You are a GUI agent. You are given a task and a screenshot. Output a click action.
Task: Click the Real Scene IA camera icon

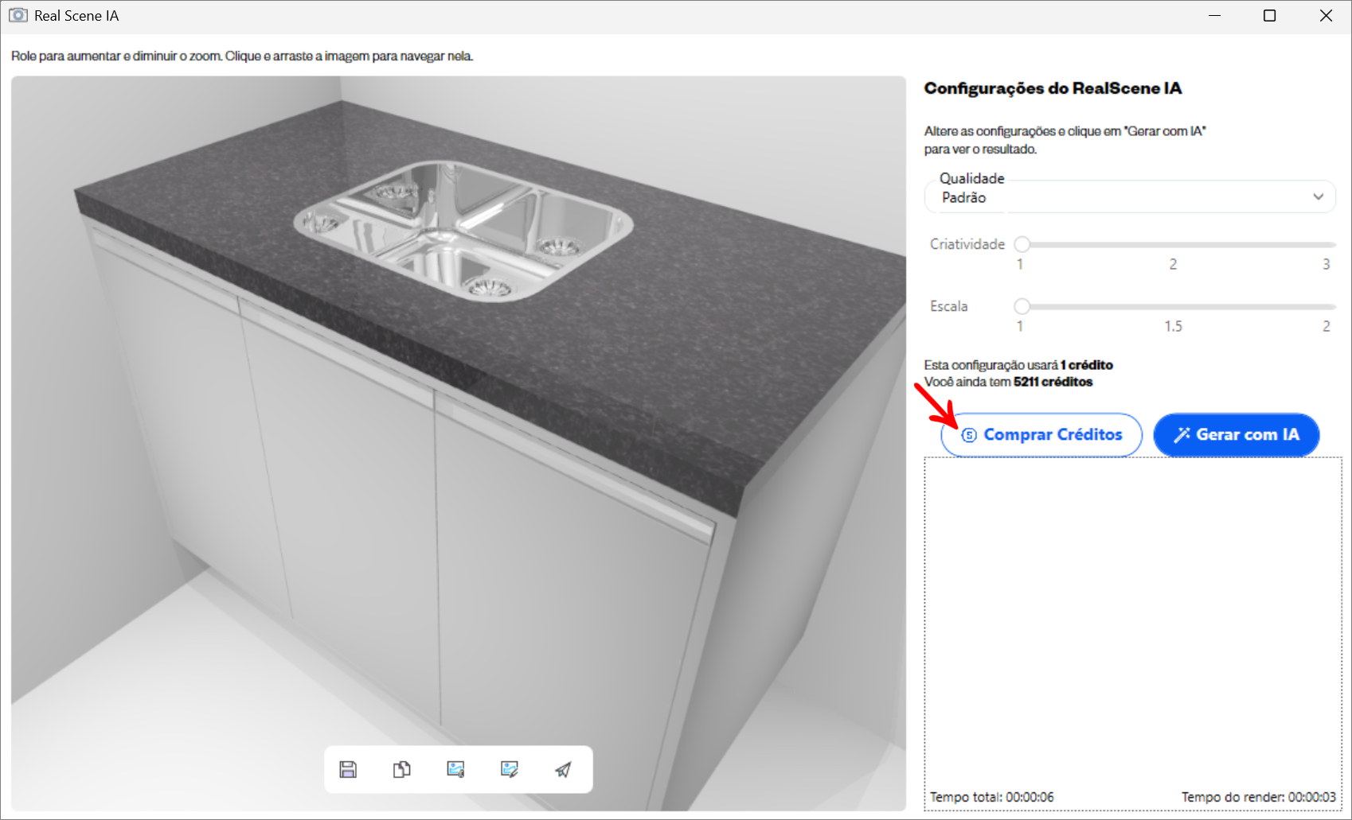[x=18, y=15]
